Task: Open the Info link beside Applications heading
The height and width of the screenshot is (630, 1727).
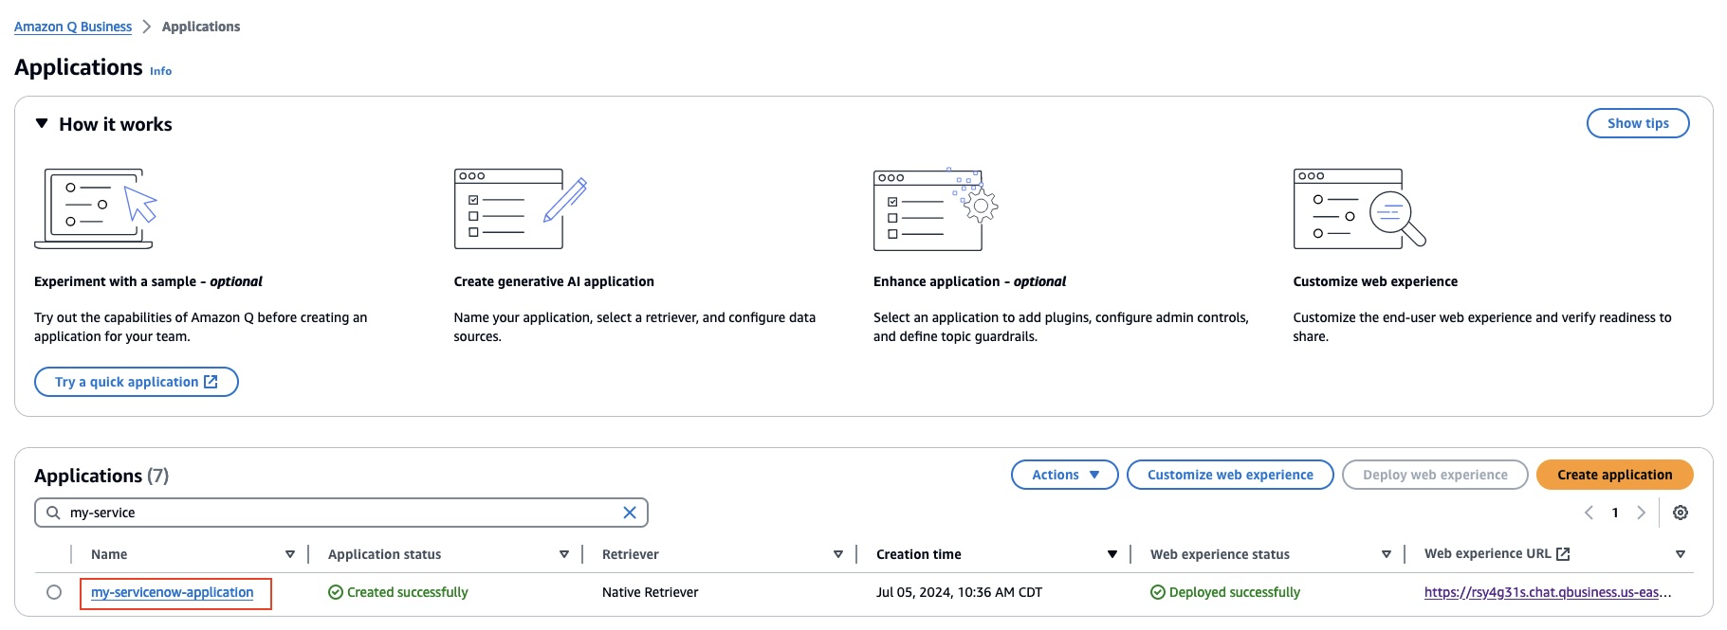Action: pyautogui.click(x=161, y=71)
